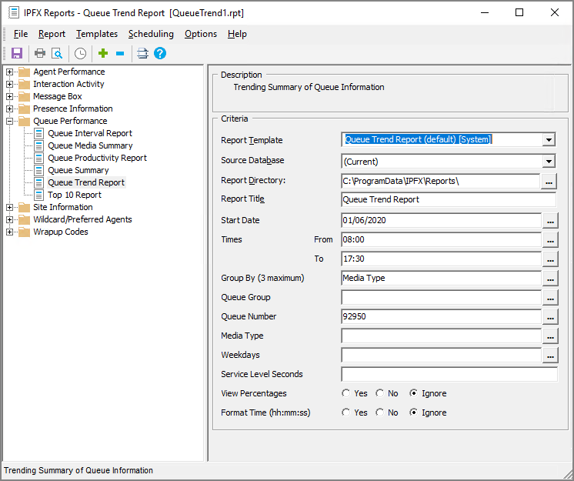Click the green plus add icon
The image size is (574, 481).
point(103,53)
